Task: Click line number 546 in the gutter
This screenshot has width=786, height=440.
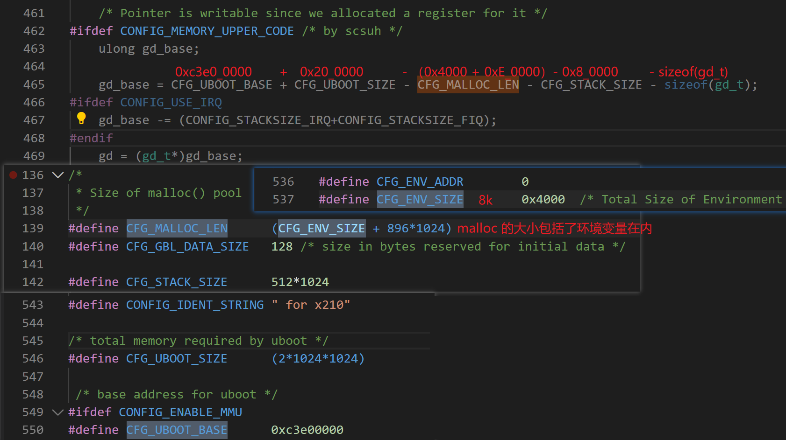Action: click(33, 358)
